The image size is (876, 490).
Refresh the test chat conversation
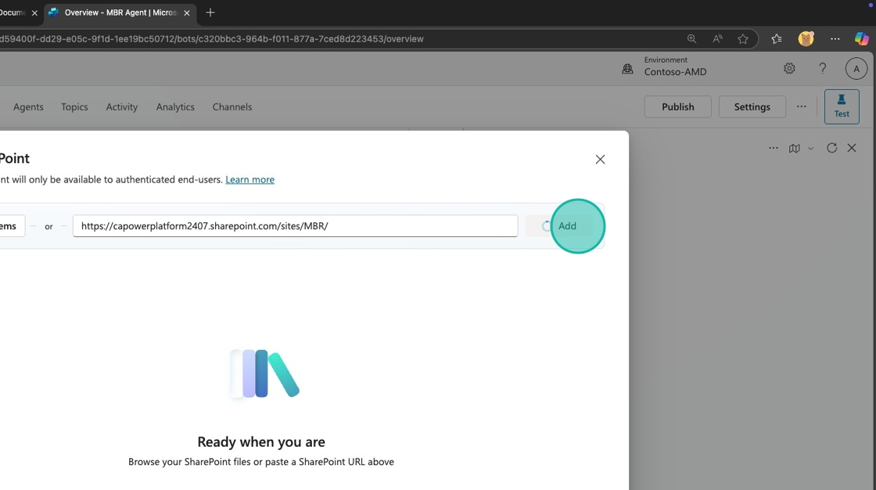(x=831, y=148)
